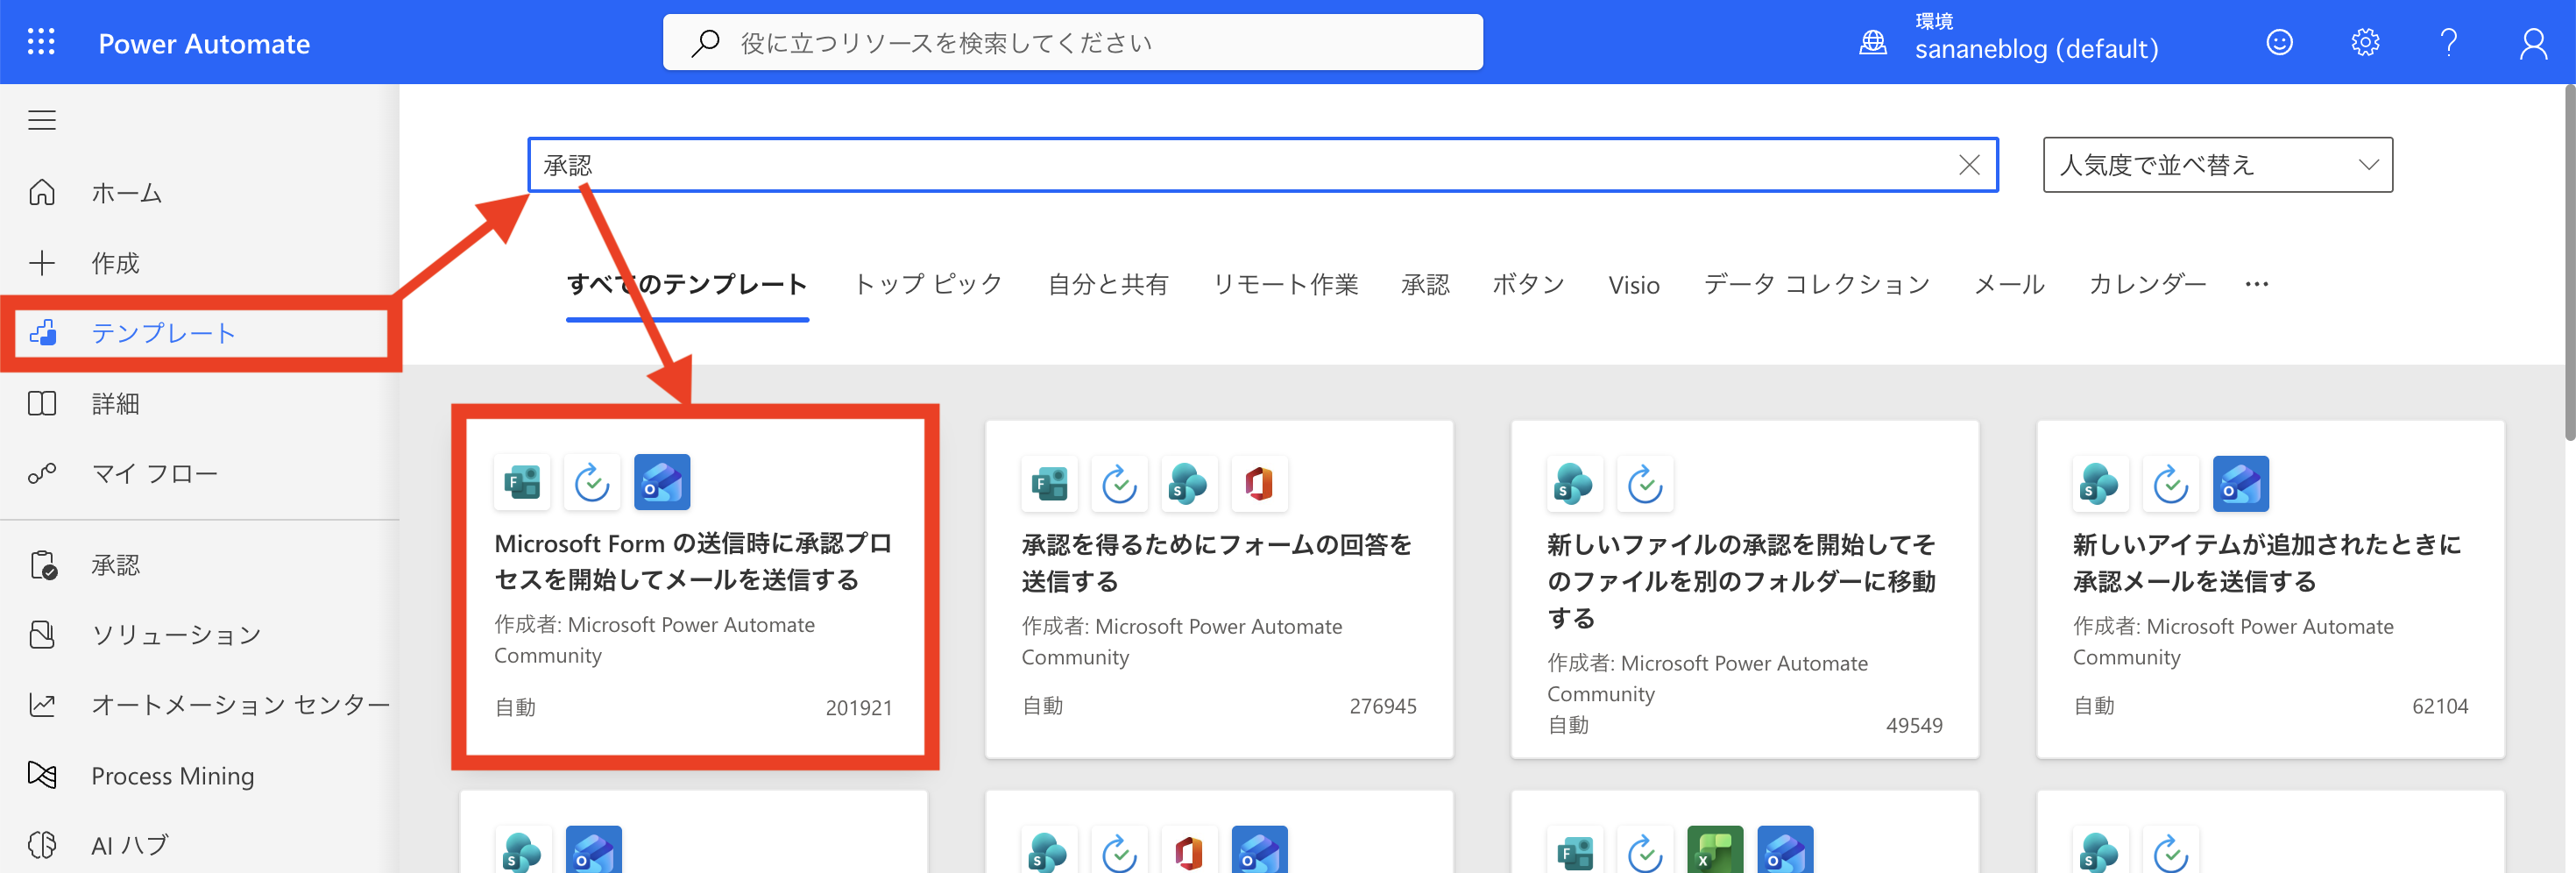This screenshot has width=2576, height=873.
Task: Open the feedback smiley icon
Action: [2279, 42]
